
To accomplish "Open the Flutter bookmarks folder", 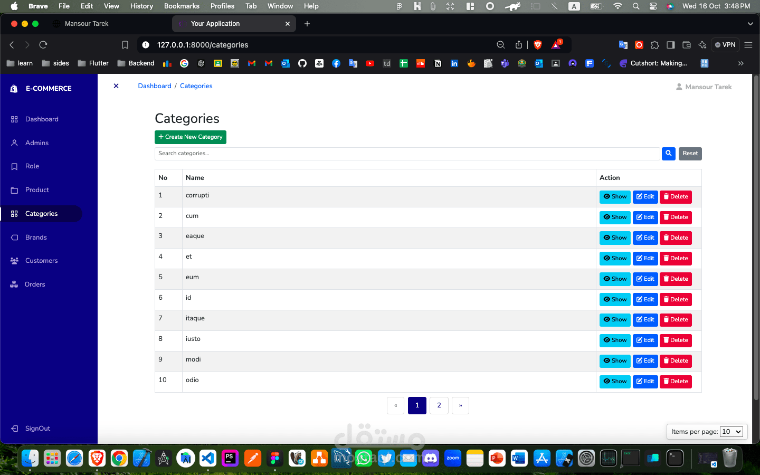I will coord(93,63).
